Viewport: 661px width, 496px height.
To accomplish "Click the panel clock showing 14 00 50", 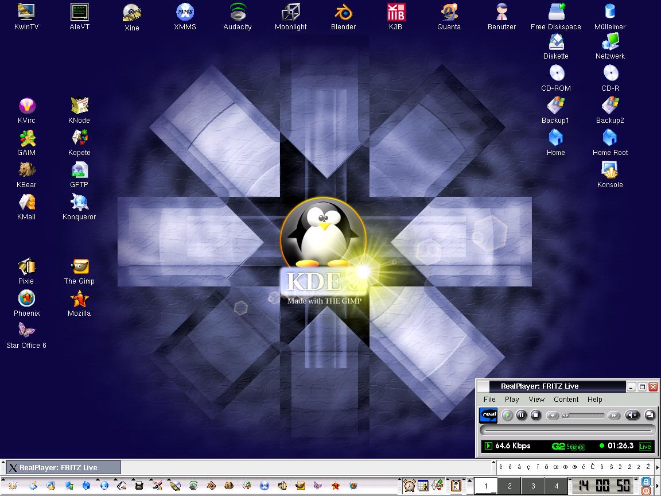I will tap(604, 486).
